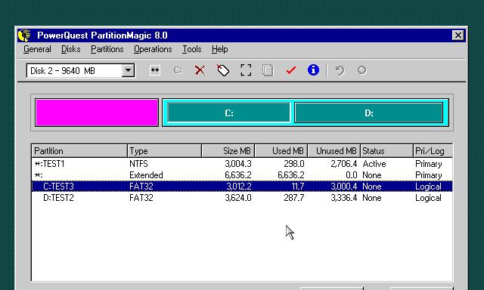Click the NTFS type cell
484x290 pixels.
click(138, 164)
